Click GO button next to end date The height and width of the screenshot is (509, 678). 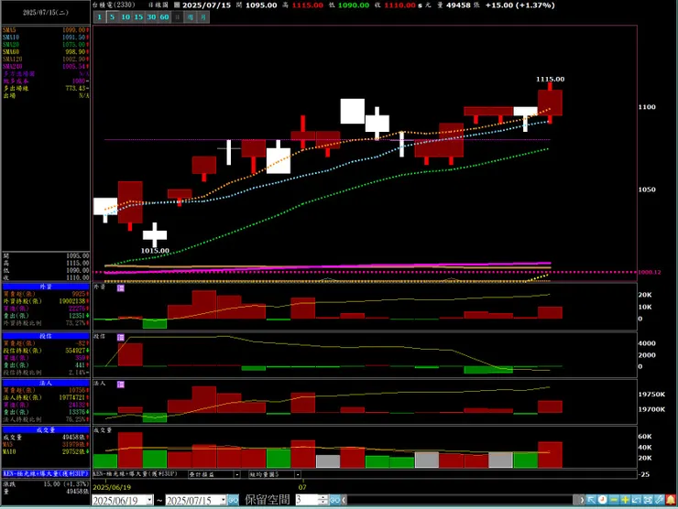pos(233,500)
